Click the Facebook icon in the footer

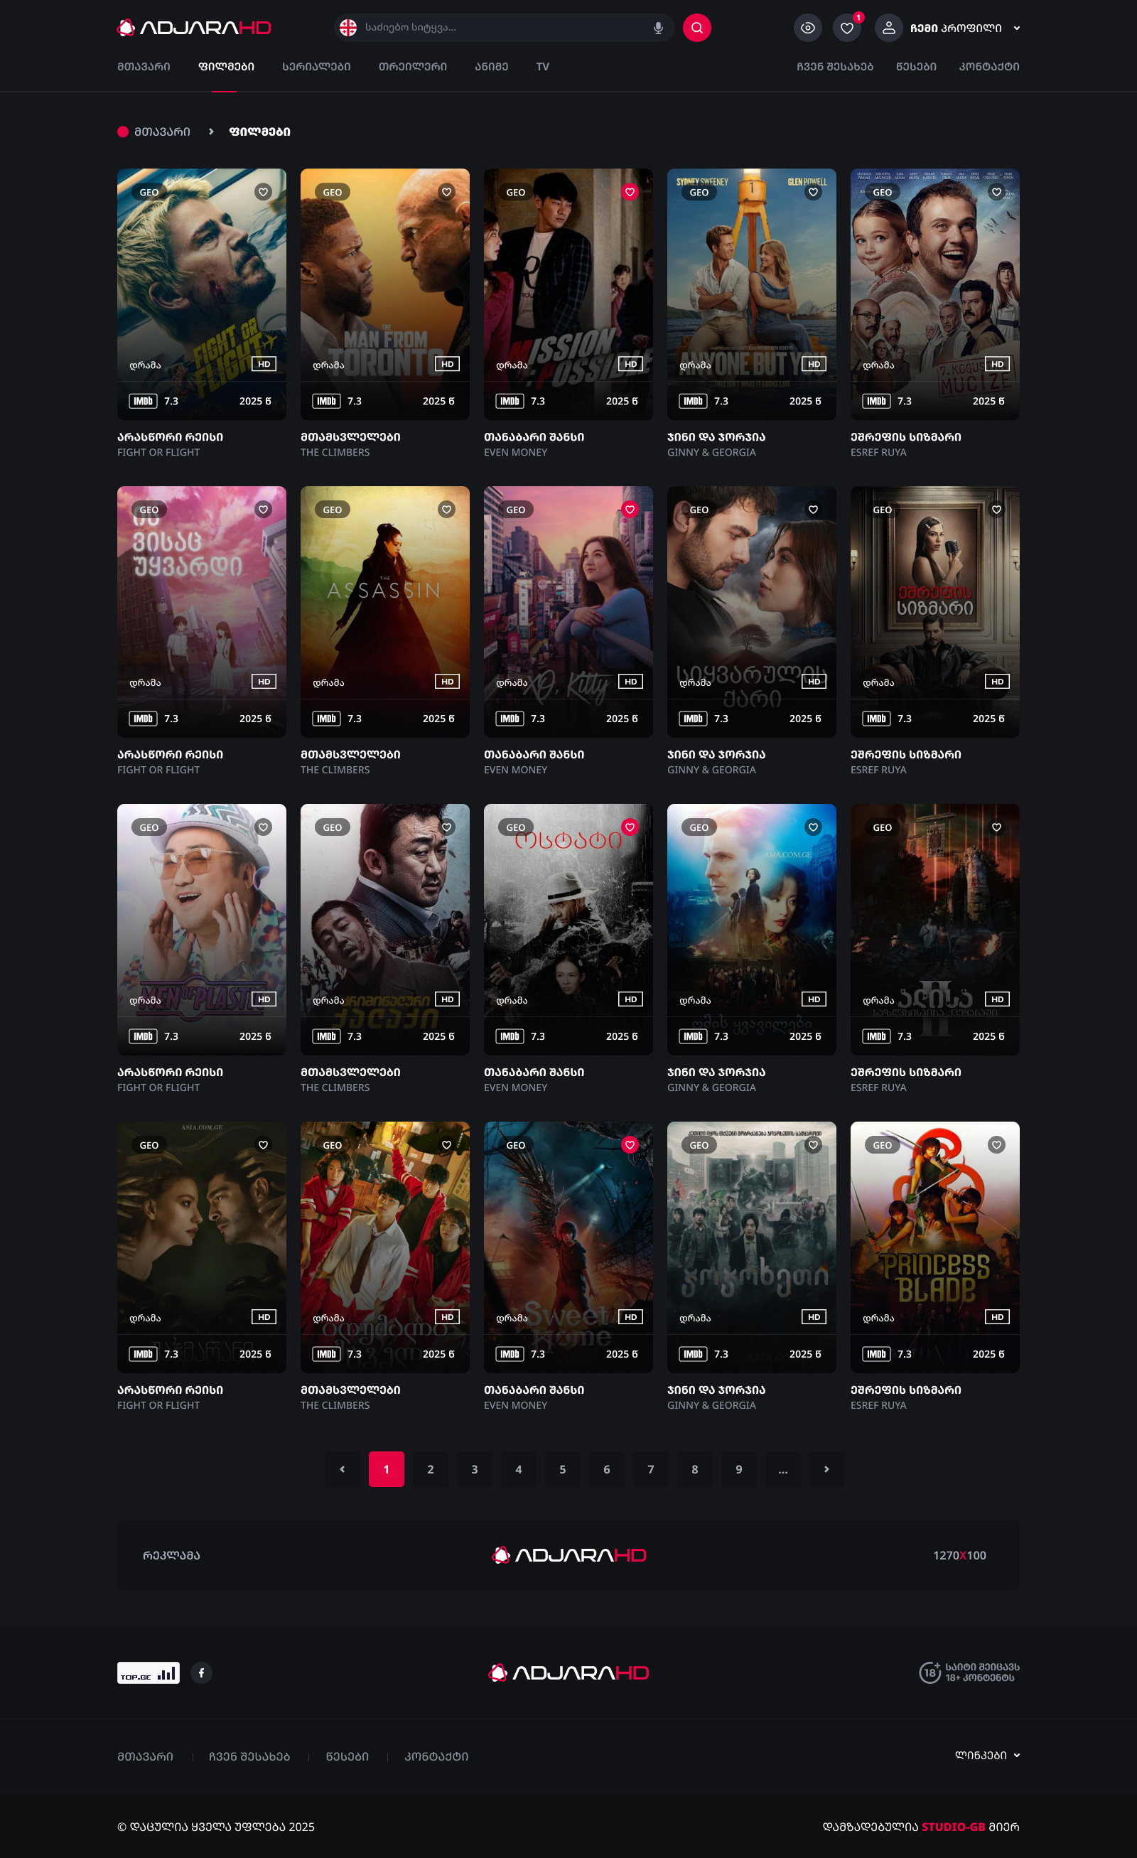pyautogui.click(x=201, y=1672)
